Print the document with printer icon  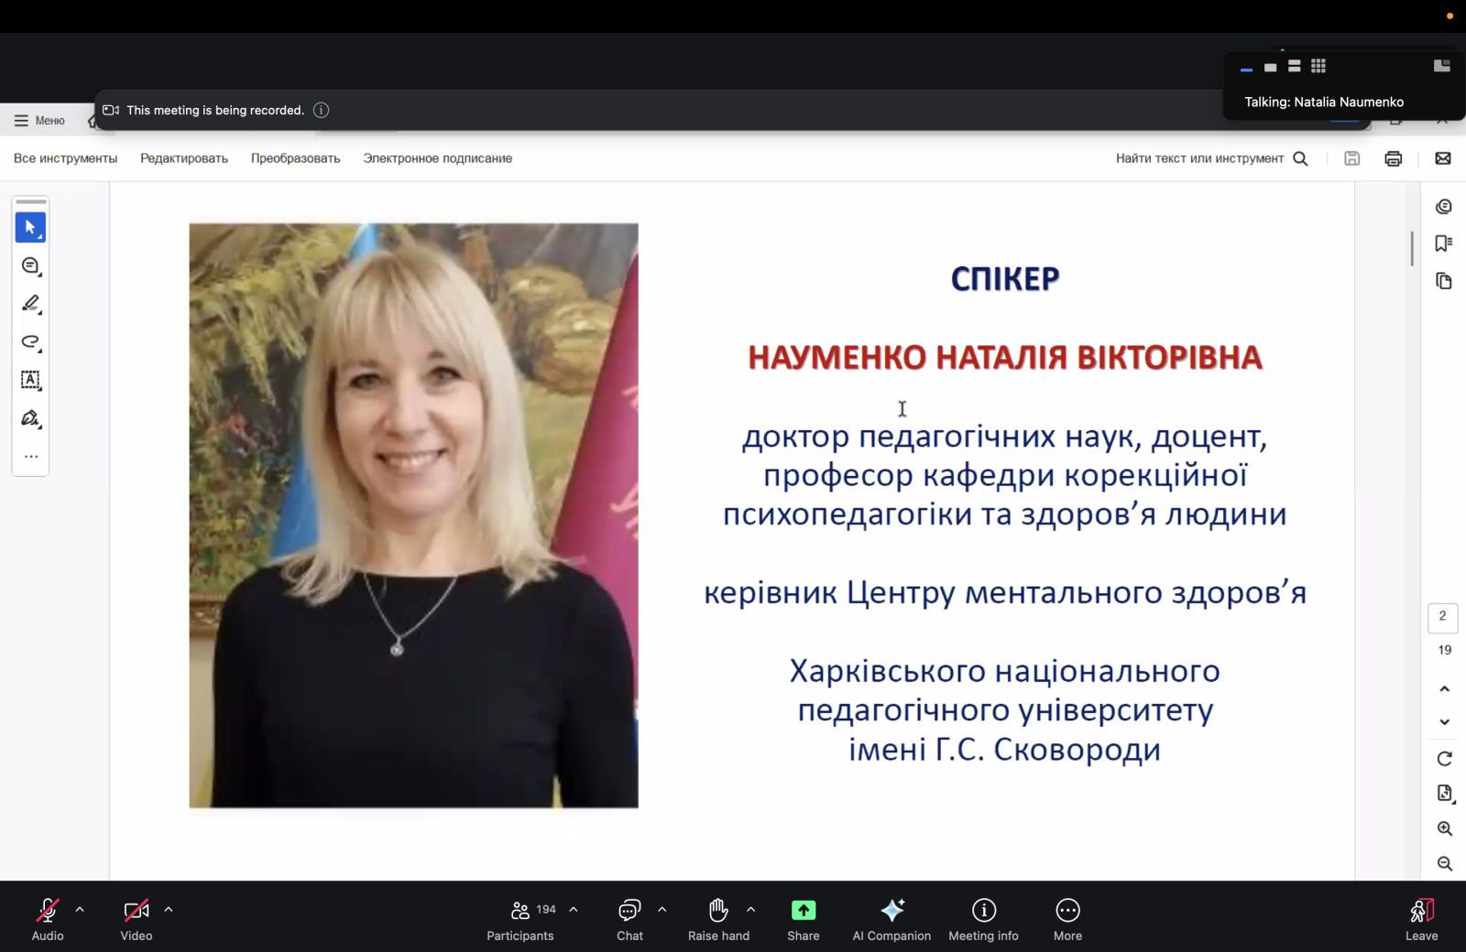coord(1394,158)
